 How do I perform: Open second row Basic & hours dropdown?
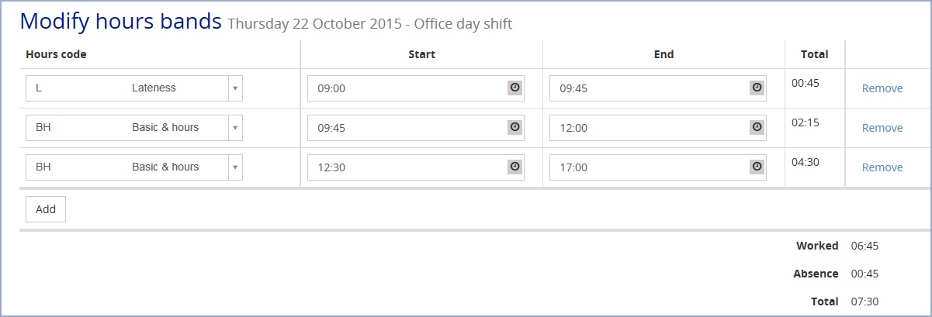tap(235, 127)
